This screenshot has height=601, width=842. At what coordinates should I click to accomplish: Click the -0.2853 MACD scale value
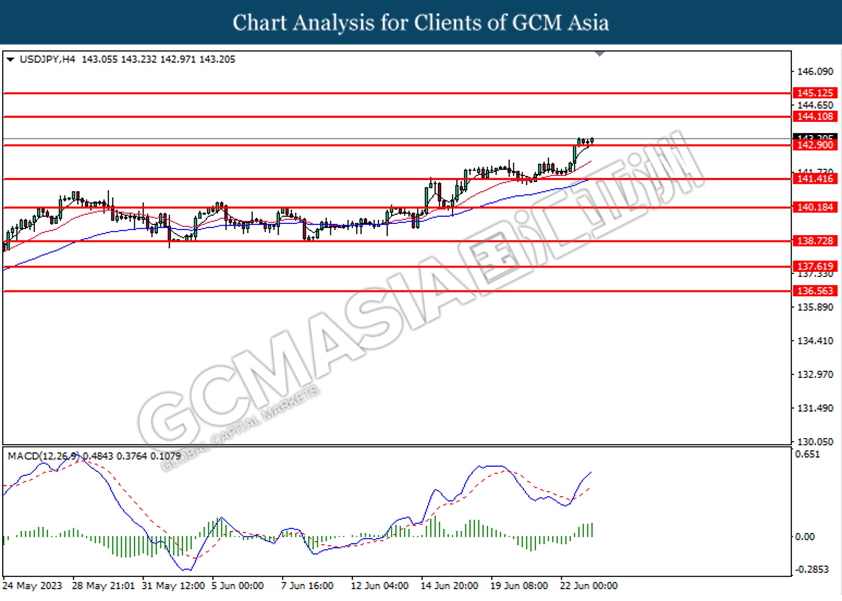tap(811, 569)
